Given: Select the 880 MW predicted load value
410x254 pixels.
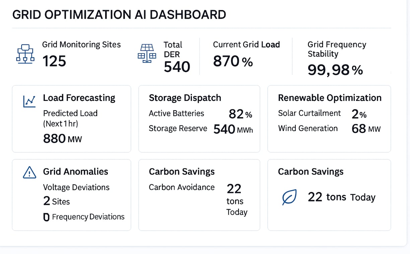Looking at the screenshot, I should pos(63,138).
